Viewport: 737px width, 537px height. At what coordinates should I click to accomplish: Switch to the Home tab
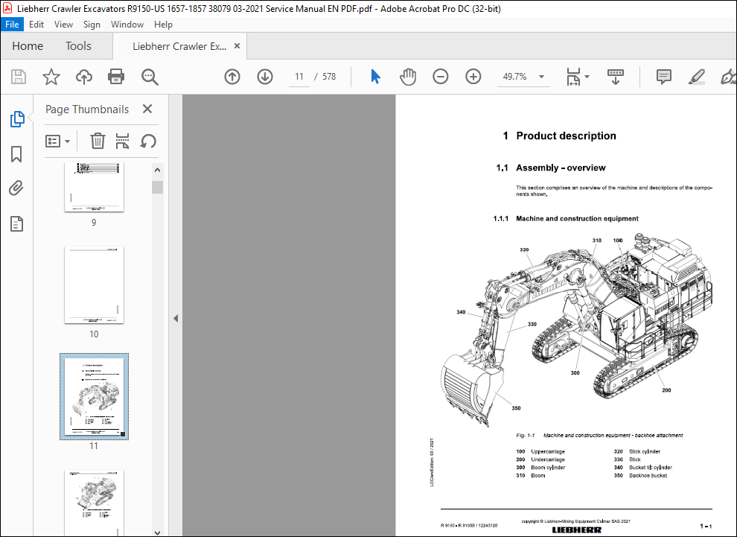coord(28,46)
